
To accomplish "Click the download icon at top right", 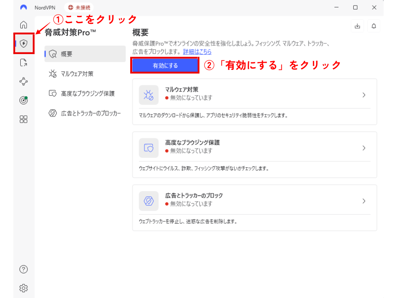I will [x=357, y=26].
